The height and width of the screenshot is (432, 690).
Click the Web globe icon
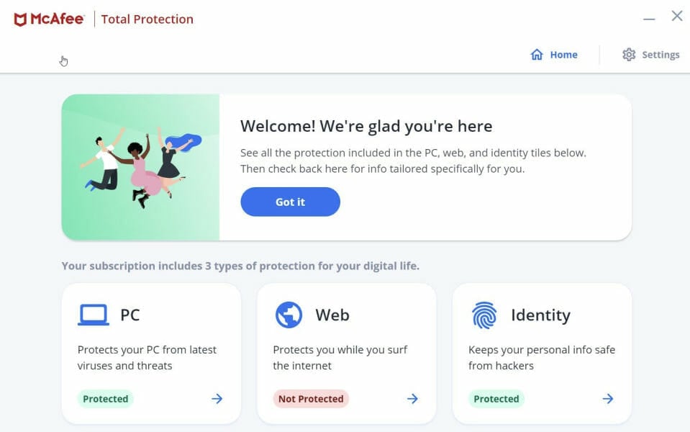coord(289,315)
